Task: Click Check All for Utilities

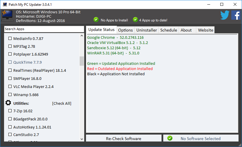Action: 62,103
